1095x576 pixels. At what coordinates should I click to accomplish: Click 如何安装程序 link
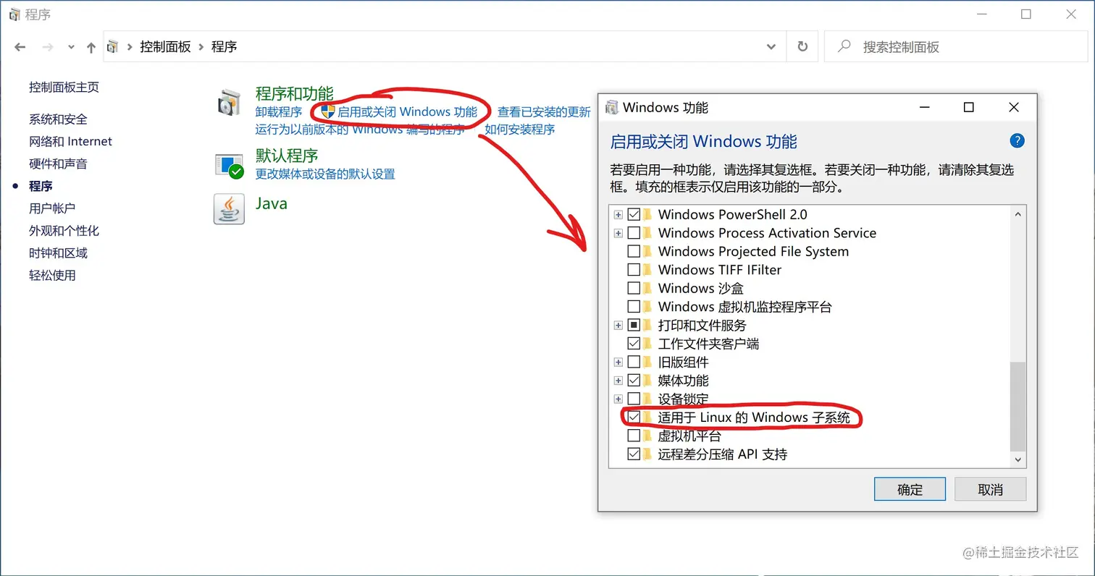pos(519,130)
